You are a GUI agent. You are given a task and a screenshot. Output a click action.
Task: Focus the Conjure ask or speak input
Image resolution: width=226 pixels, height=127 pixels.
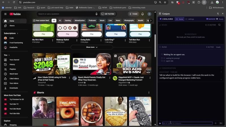click(x=187, y=123)
